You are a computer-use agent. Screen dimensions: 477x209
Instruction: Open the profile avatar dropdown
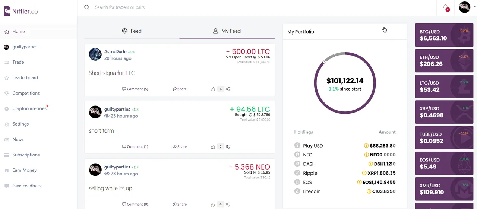click(x=465, y=7)
